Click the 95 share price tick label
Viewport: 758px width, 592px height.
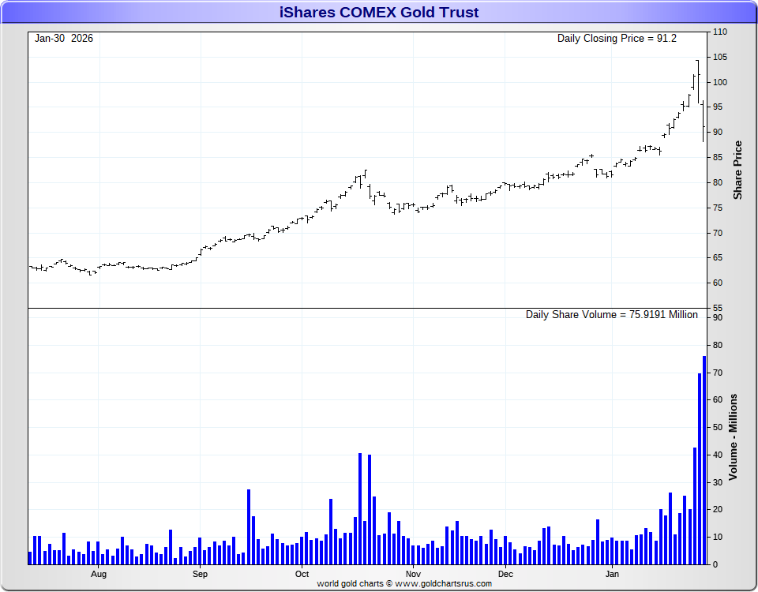tap(718, 107)
